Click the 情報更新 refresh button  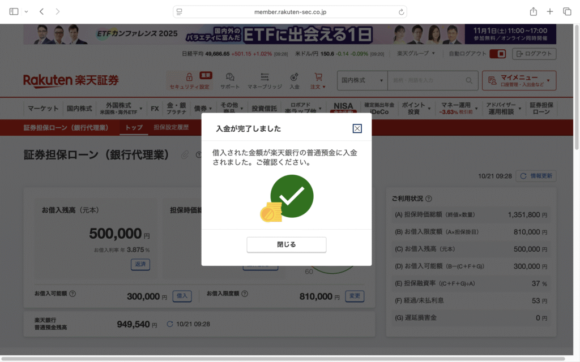[537, 176]
